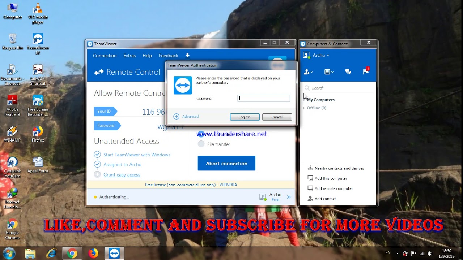Viewport: 463px width, 260px height.
Task: Open the tally72 shortcut desktop icon
Action: coord(38,75)
